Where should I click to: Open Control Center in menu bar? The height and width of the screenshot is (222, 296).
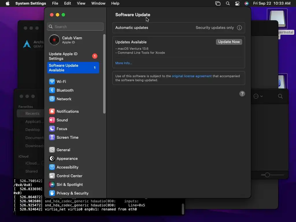click(237, 3)
